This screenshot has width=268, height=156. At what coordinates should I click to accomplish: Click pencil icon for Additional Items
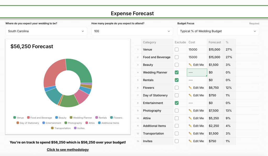190,126
